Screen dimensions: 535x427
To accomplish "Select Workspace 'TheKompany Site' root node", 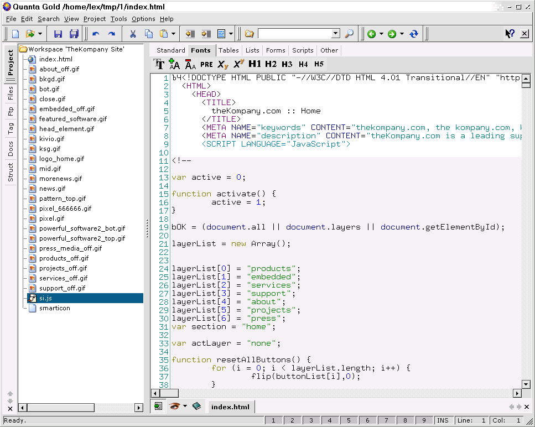I will tap(76, 49).
